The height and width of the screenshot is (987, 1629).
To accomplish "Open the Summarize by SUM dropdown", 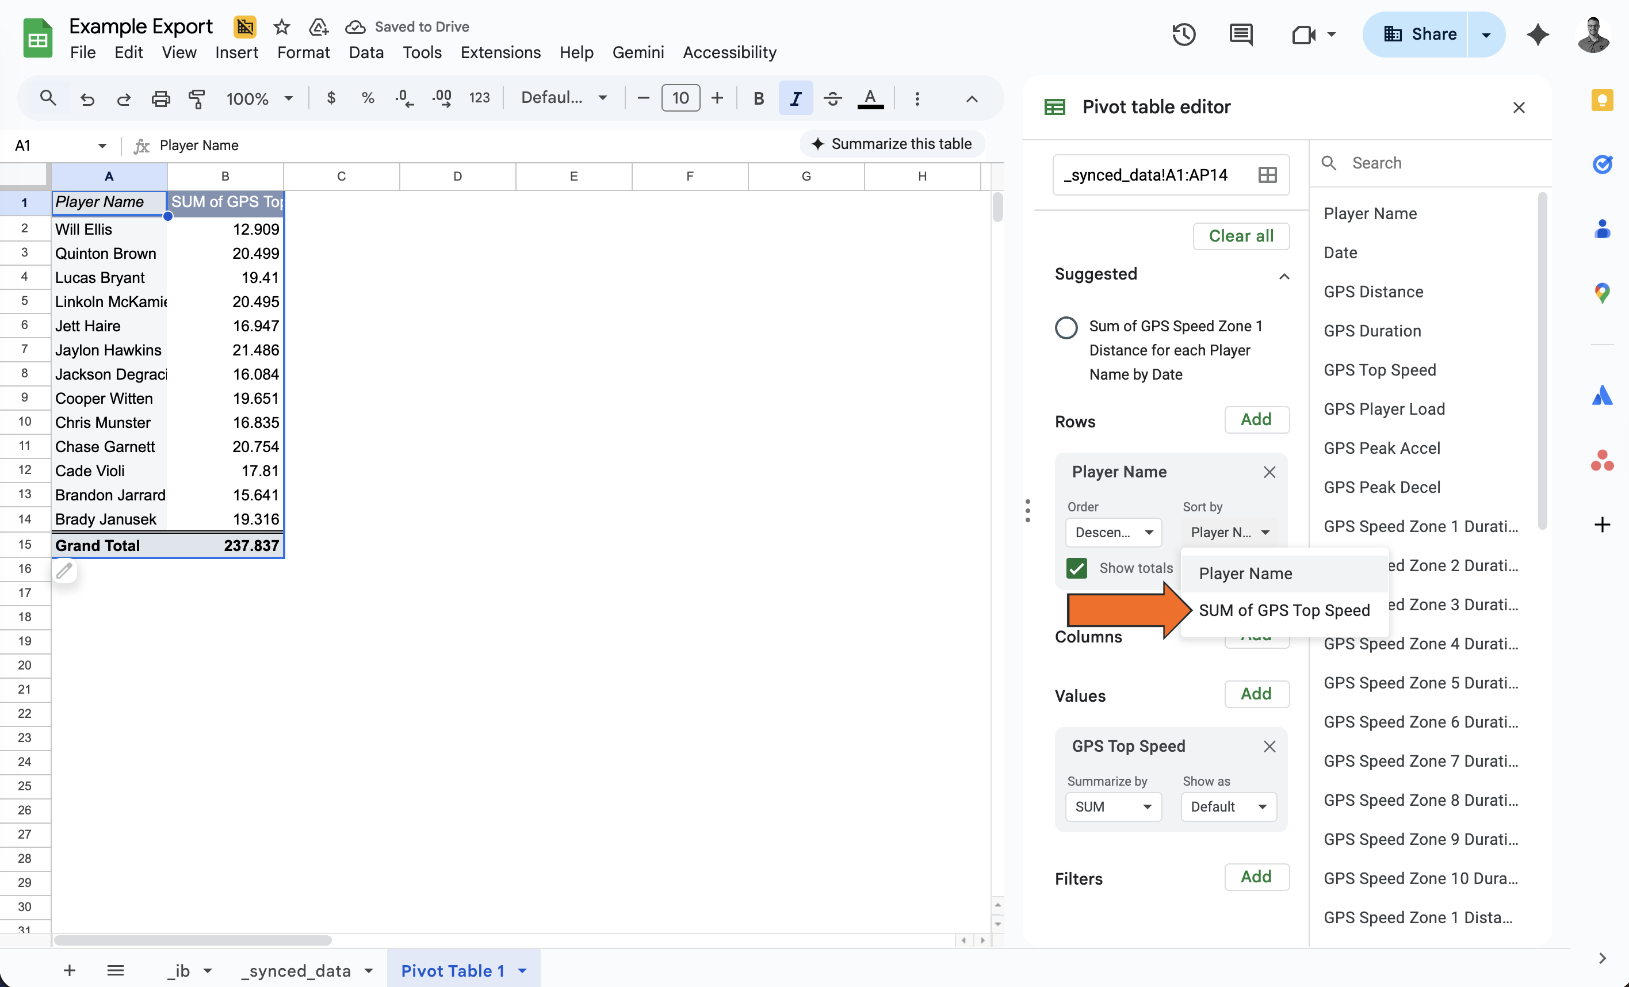I will point(1114,806).
